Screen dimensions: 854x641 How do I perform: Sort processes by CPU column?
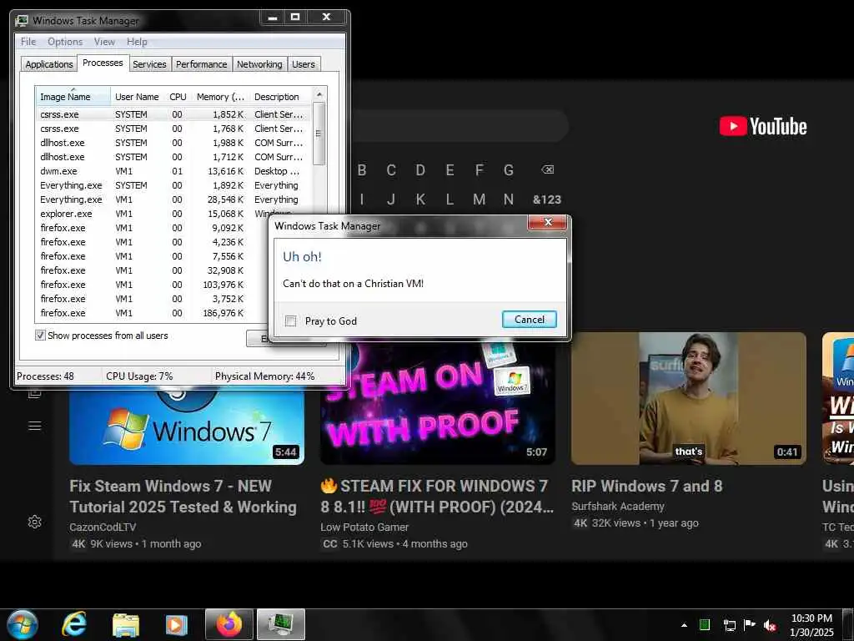tap(178, 97)
